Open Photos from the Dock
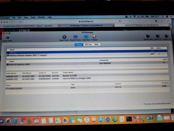The image size is (174, 131). [65, 121]
